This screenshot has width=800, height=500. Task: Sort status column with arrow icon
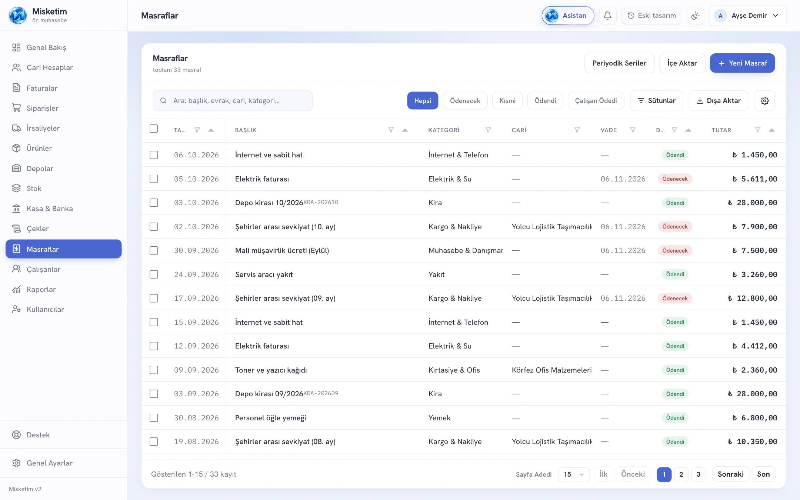point(688,130)
